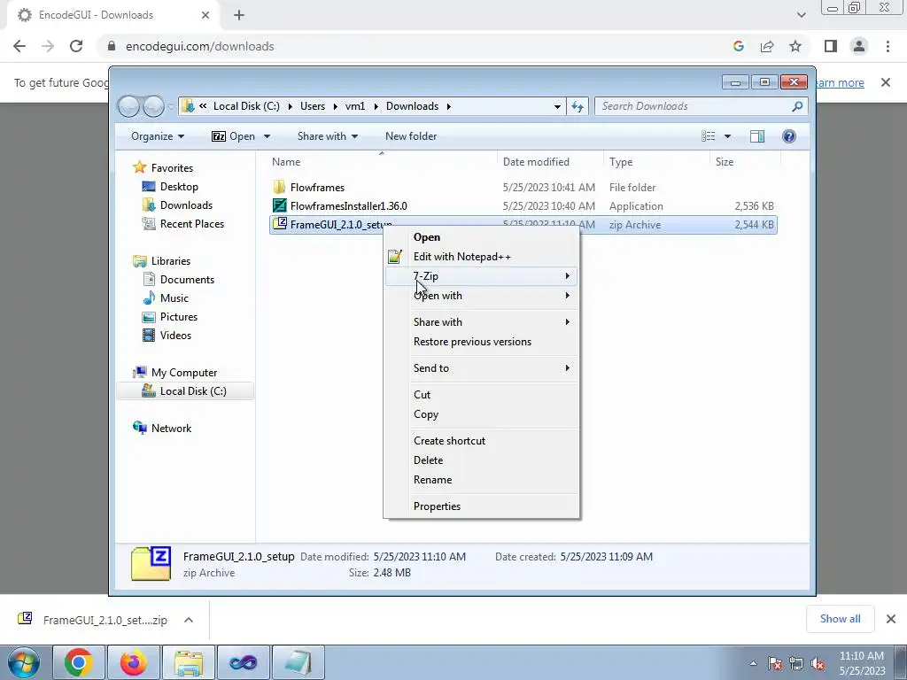Click the Open toolbar button with 7z icon
The height and width of the screenshot is (680, 907).
click(233, 136)
